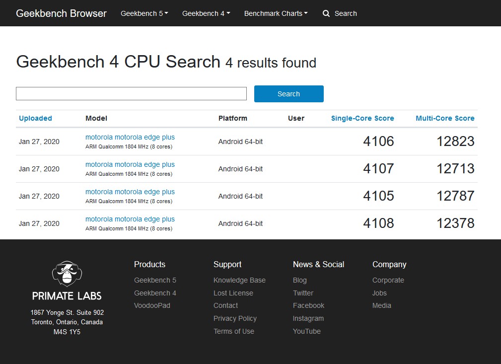Image resolution: width=501 pixels, height=364 pixels.
Task: Open Knowledge Base support link
Action: [239, 280]
